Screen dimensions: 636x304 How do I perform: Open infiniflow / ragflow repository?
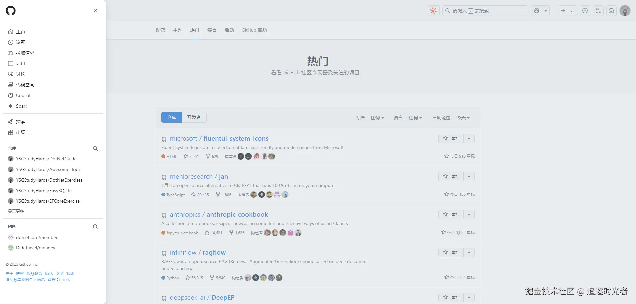[x=198, y=252]
